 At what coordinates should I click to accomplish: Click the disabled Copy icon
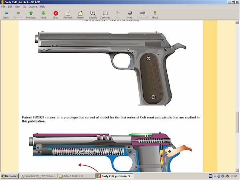coord(118,15)
